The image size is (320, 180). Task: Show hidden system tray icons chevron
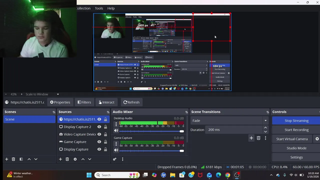pyautogui.click(x=271, y=175)
